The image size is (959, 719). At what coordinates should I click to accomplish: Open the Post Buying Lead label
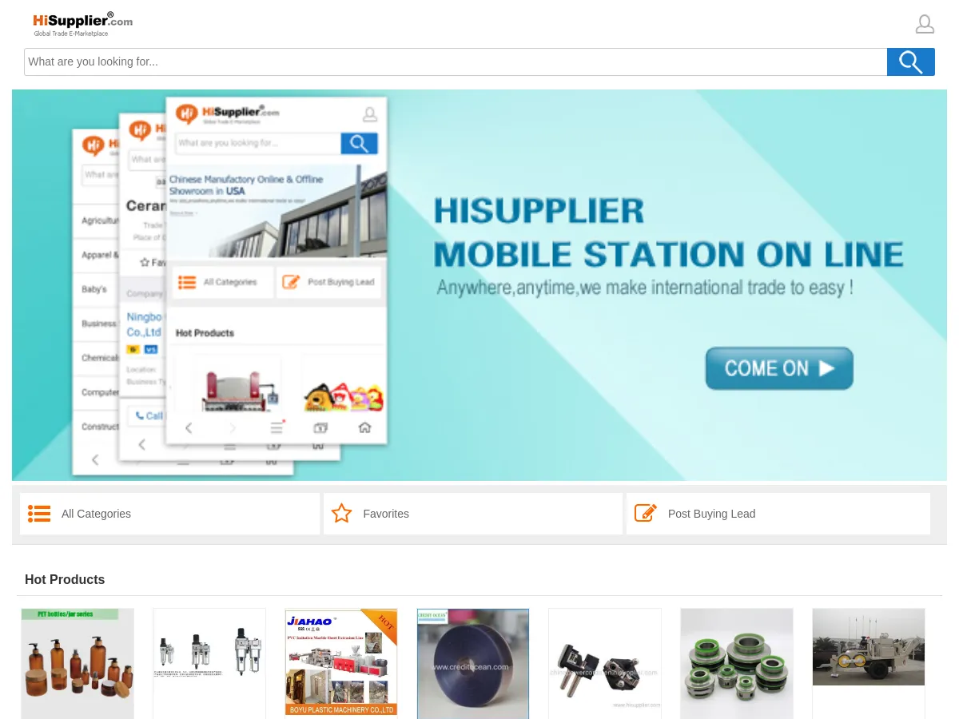711,514
